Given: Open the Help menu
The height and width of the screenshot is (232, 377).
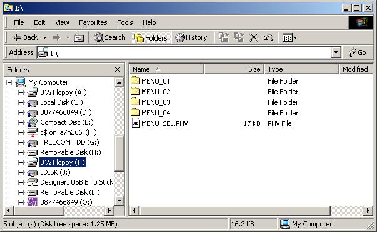Looking at the screenshot, I should 149,22.
